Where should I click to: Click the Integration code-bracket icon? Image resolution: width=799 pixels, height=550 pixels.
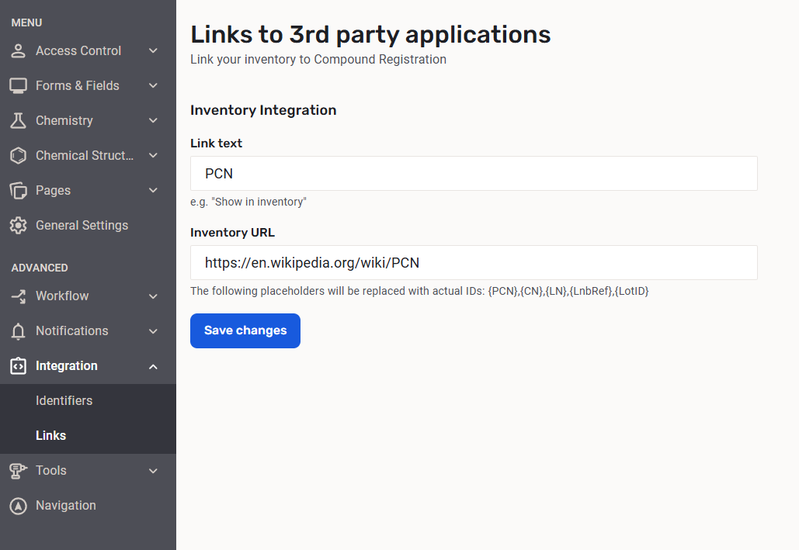[x=18, y=366]
